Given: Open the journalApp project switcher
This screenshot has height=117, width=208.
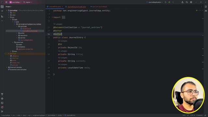Looking at the screenshot, I should [x=15, y=2].
